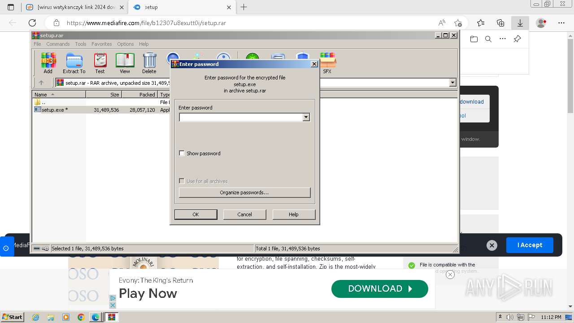View site information padlock icon
574x323 pixels.
[x=56, y=23]
